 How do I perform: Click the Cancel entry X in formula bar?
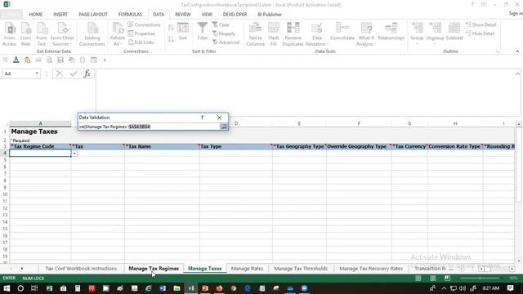(60, 73)
